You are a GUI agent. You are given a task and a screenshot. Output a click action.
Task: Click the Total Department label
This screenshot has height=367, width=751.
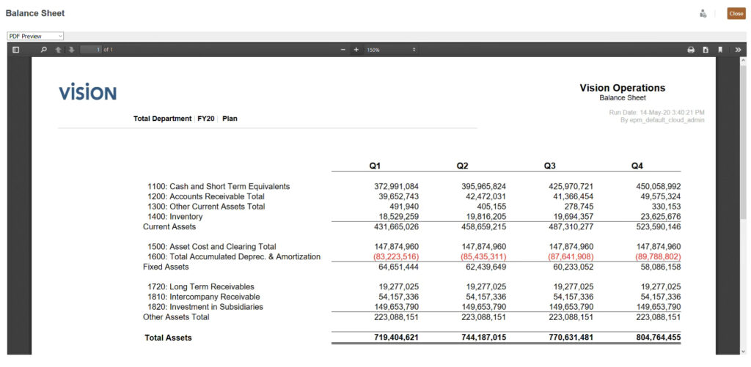pos(162,119)
